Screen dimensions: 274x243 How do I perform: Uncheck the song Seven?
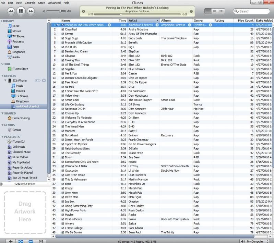pyautogui.click(x=63, y=34)
